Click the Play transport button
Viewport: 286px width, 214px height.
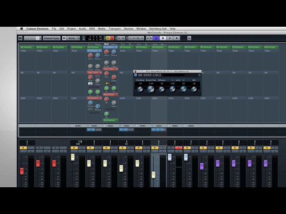(x=170, y=38)
